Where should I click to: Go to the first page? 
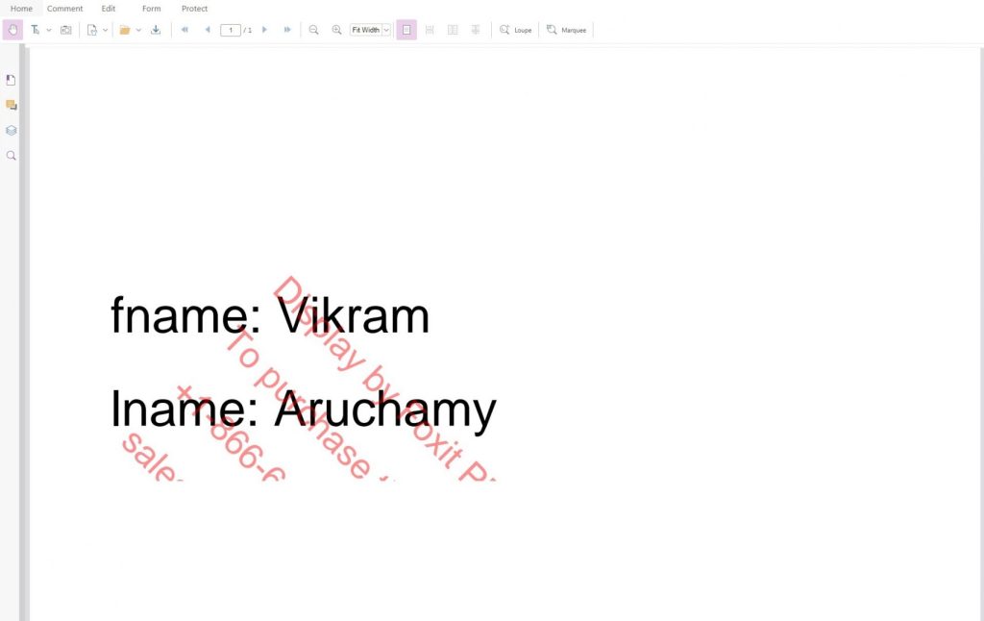pos(184,30)
